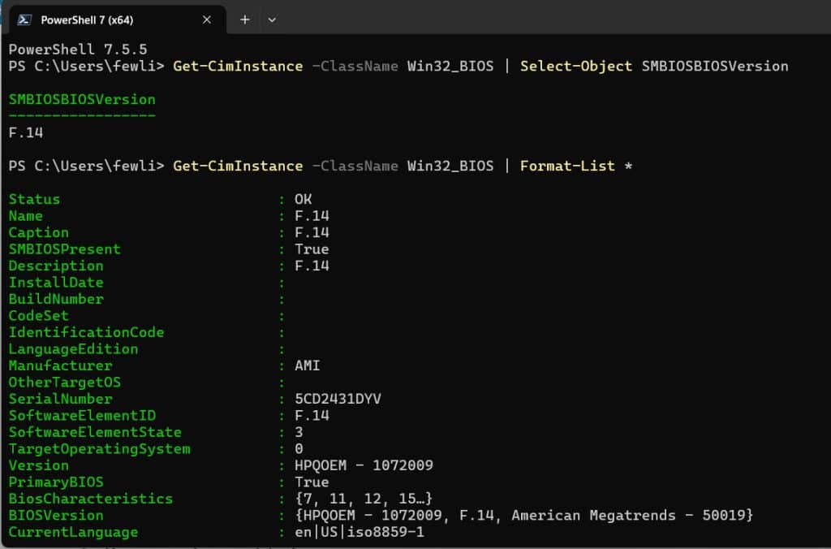Click the 'en|US|iso8859-1' language value

[360, 532]
